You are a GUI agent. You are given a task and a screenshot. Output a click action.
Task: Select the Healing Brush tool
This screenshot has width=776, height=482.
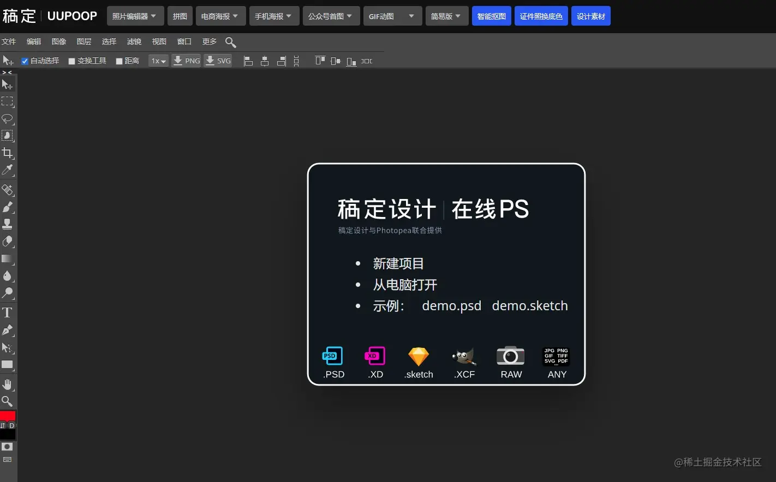[x=7, y=190]
